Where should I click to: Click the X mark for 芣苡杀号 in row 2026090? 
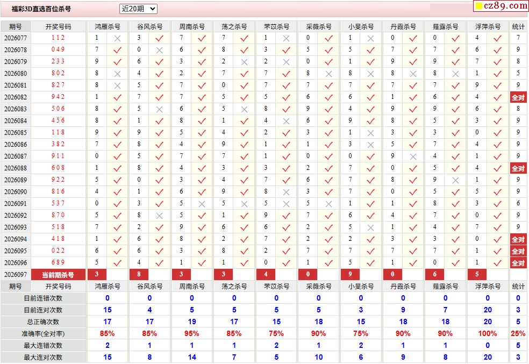pos(286,192)
